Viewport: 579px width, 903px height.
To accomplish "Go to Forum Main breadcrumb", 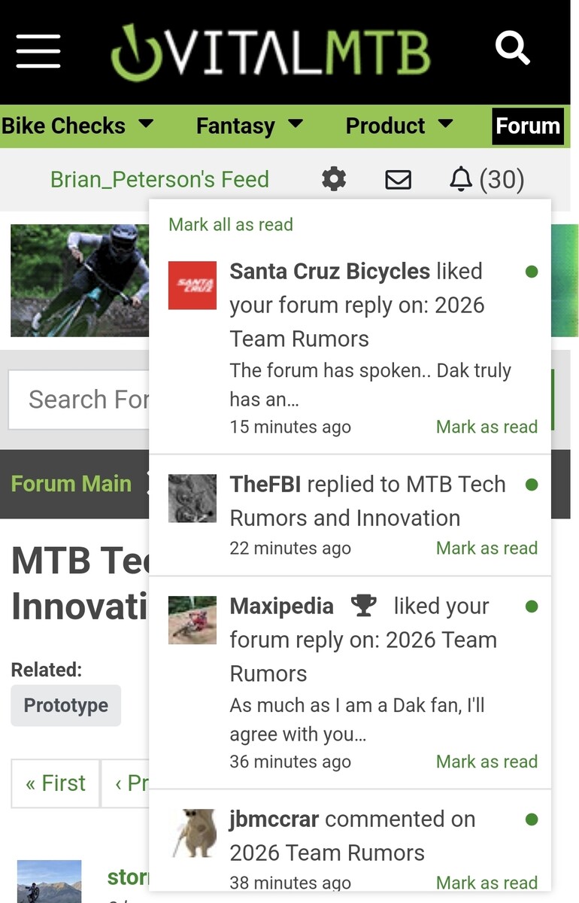I will (x=71, y=484).
